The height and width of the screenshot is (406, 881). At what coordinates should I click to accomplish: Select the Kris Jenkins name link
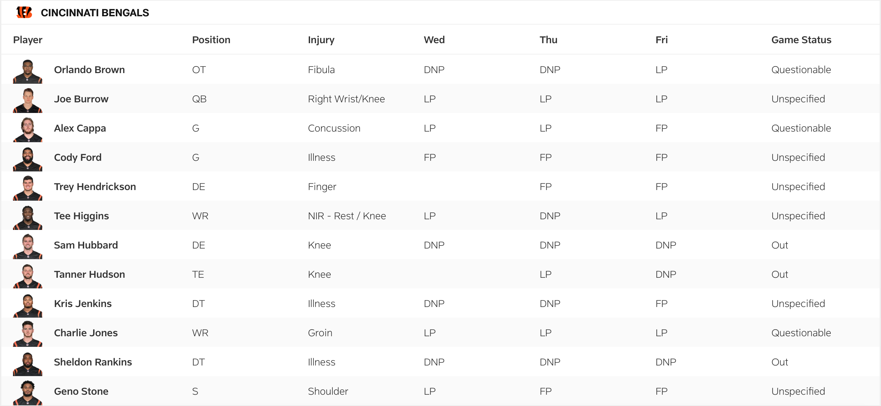pos(83,304)
